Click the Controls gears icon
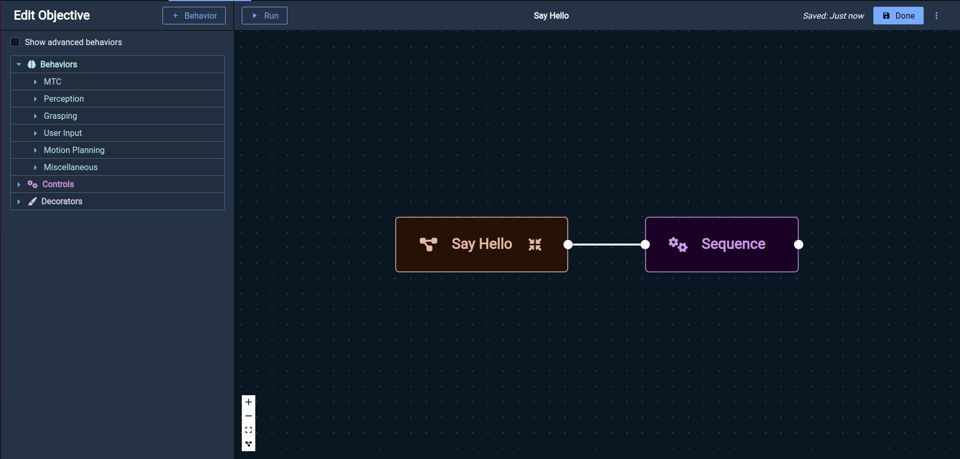This screenshot has width=960, height=459. [x=33, y=184]
